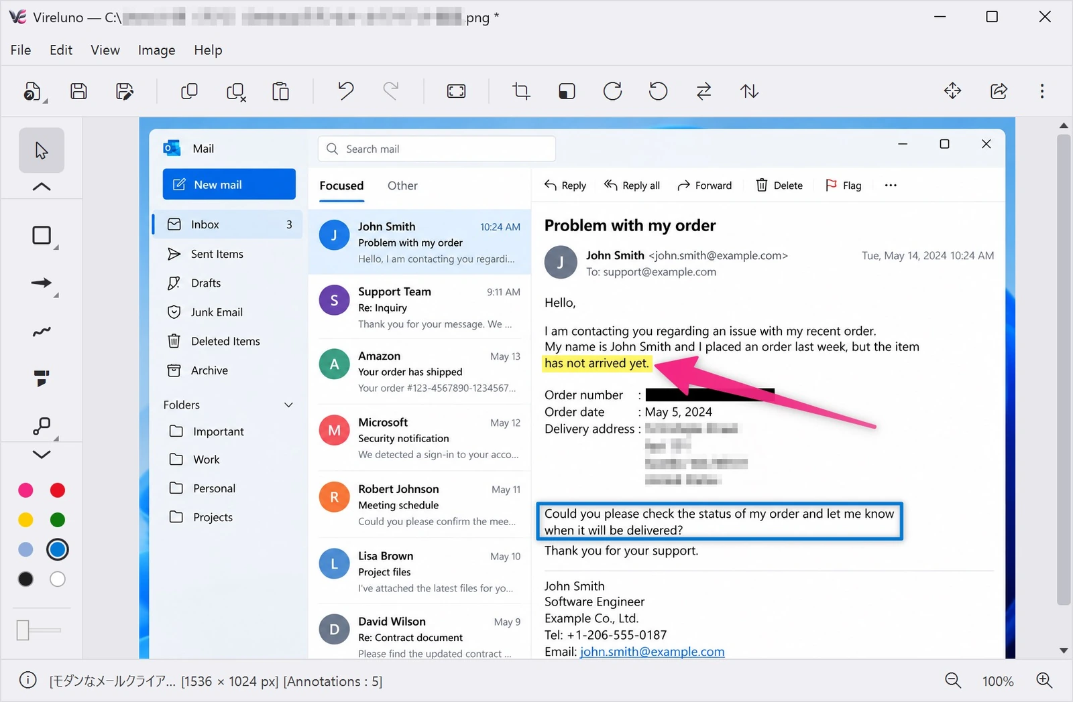
Task: Collapse the tool list with up chevron
Action: [42, 187]
